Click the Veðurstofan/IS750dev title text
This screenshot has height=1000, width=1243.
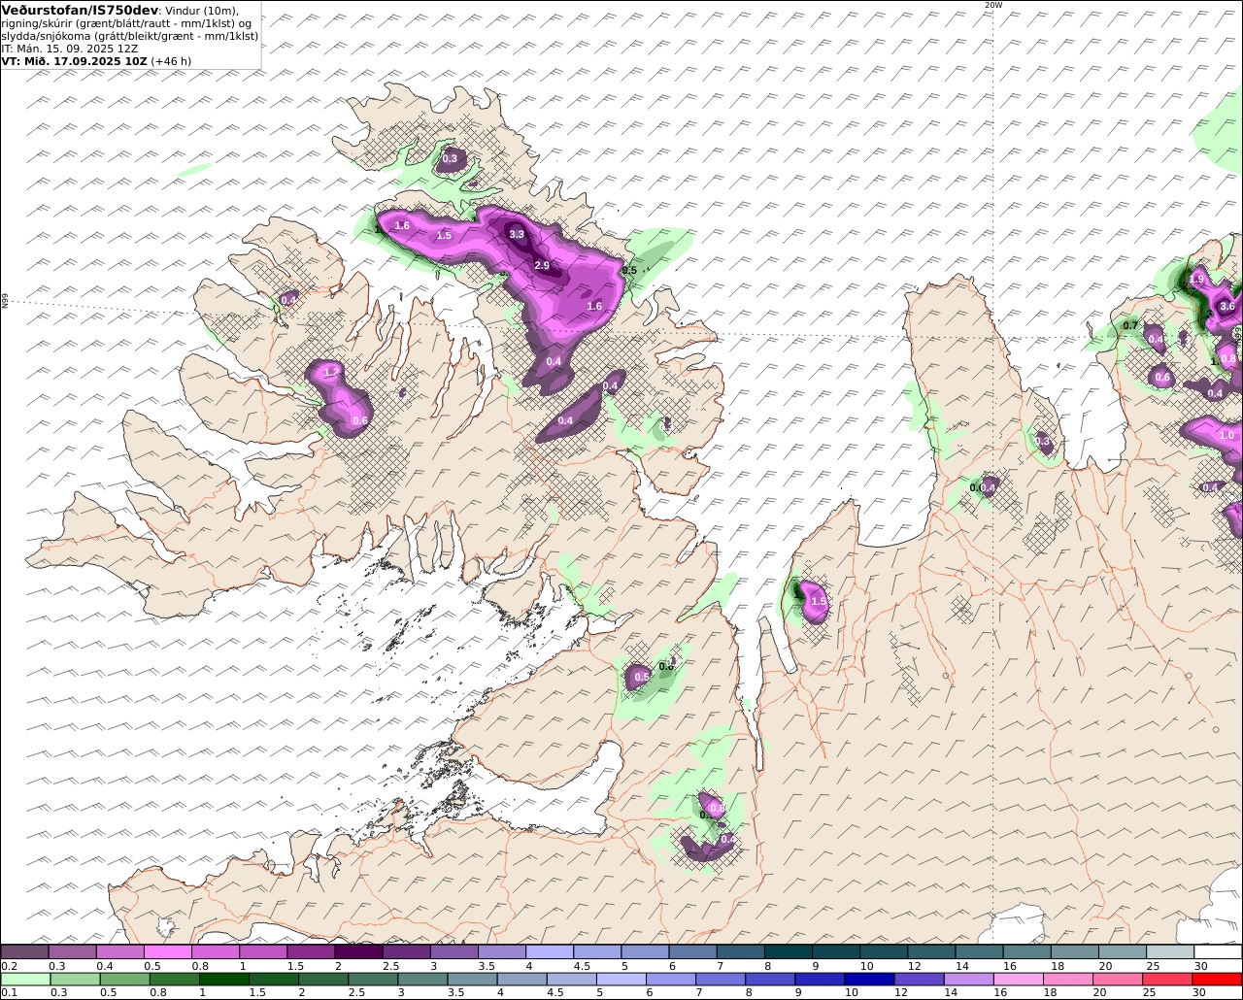(80, 10)
